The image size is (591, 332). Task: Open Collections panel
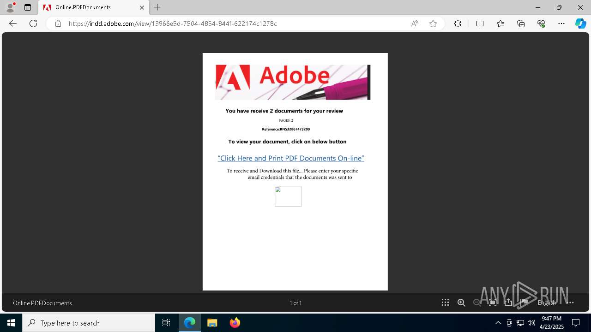tap(521, 24)
